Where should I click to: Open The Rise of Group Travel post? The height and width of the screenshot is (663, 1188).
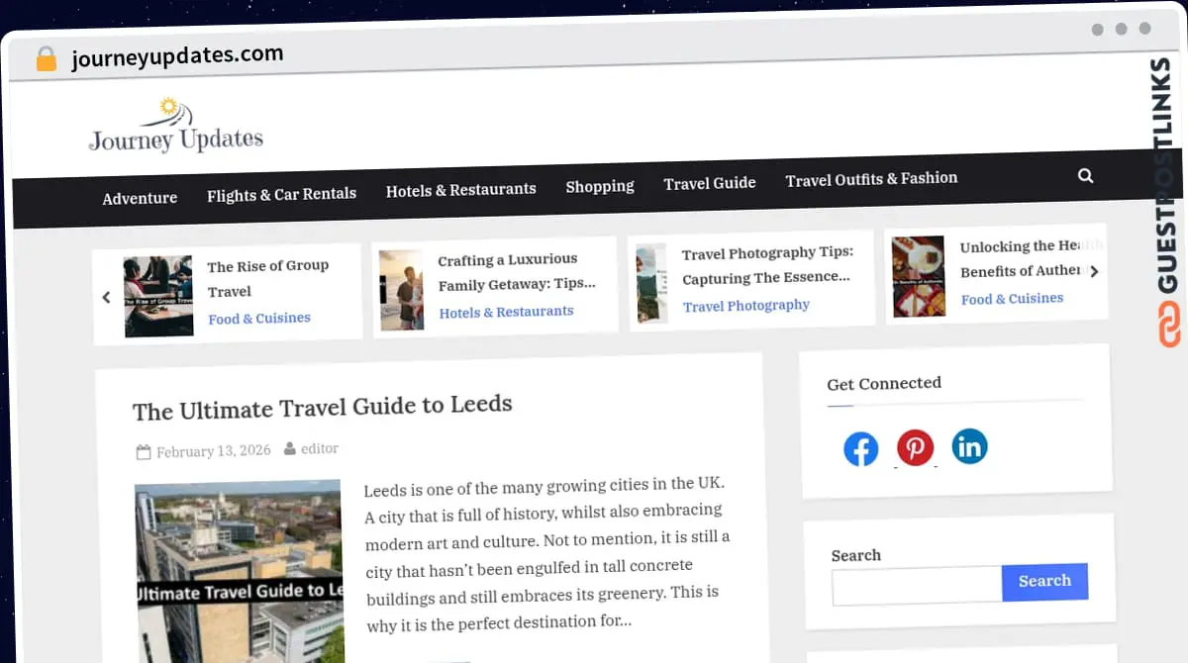(x=267, y=279)
